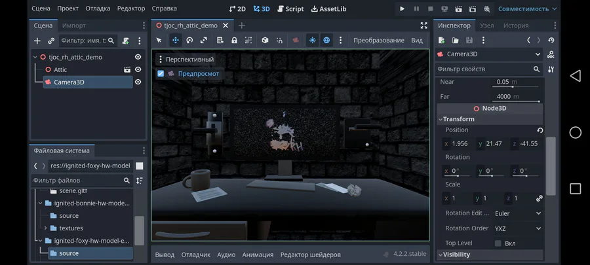Open the Проект menu

(68, 9)
